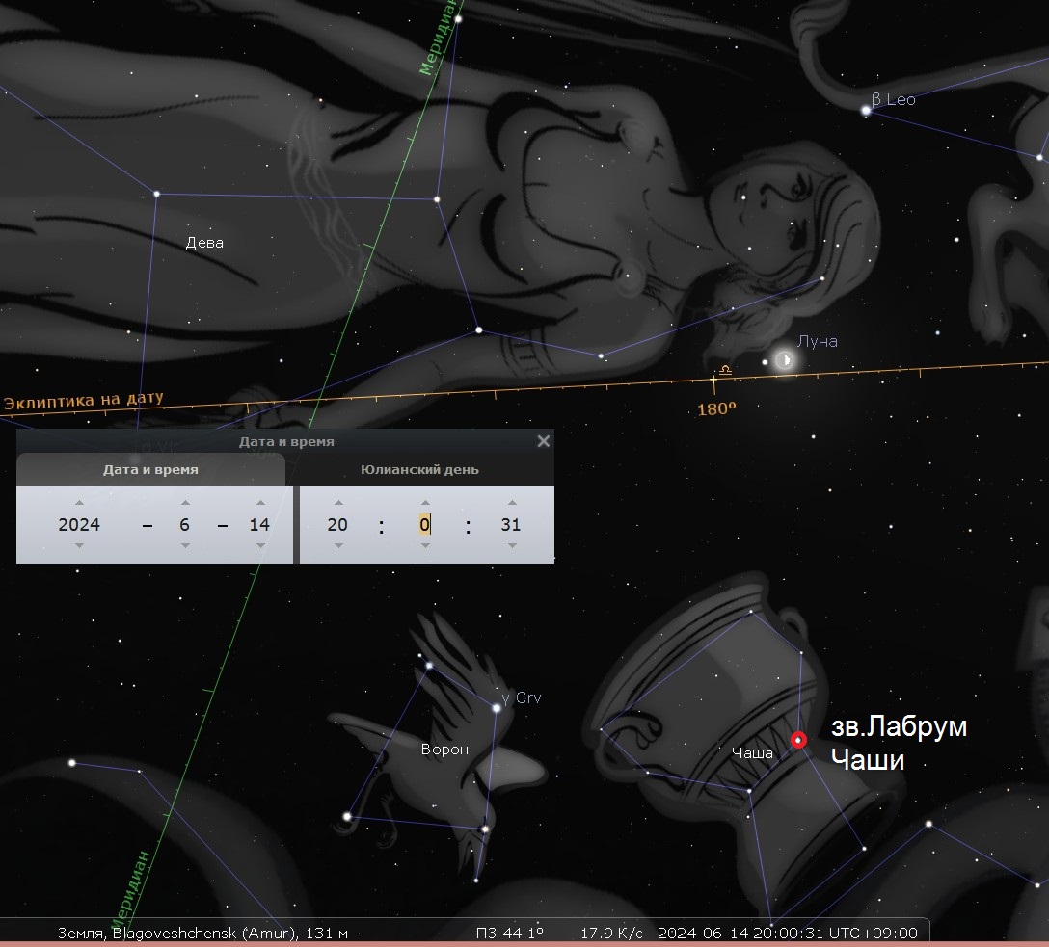Click the Чаша constellation label
This screenshot has width=1049, height=947.
pos(752,753)
